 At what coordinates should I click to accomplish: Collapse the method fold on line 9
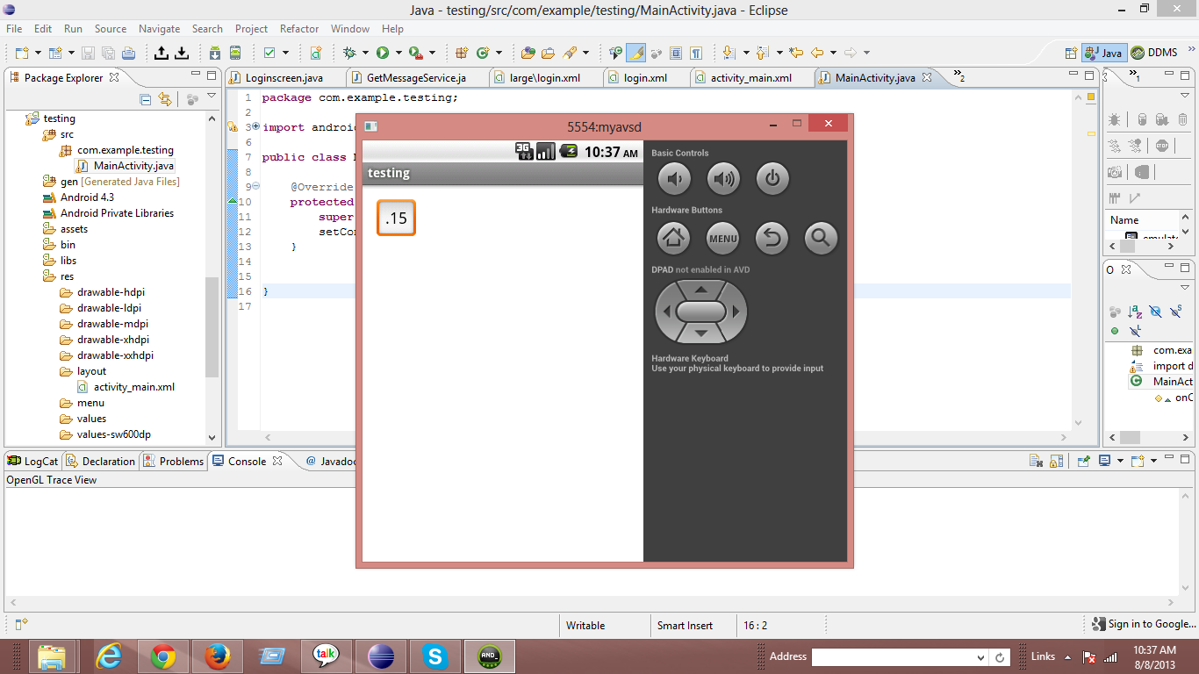pos(255,186)
